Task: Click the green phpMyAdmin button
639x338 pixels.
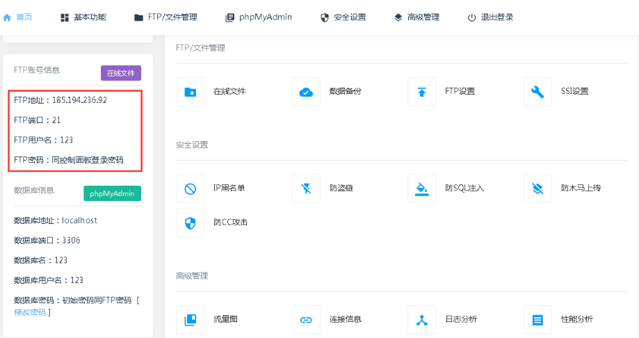Action: coord(113,193)
